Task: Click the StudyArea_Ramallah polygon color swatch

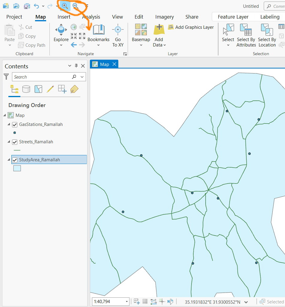Action: click(17, 168)
